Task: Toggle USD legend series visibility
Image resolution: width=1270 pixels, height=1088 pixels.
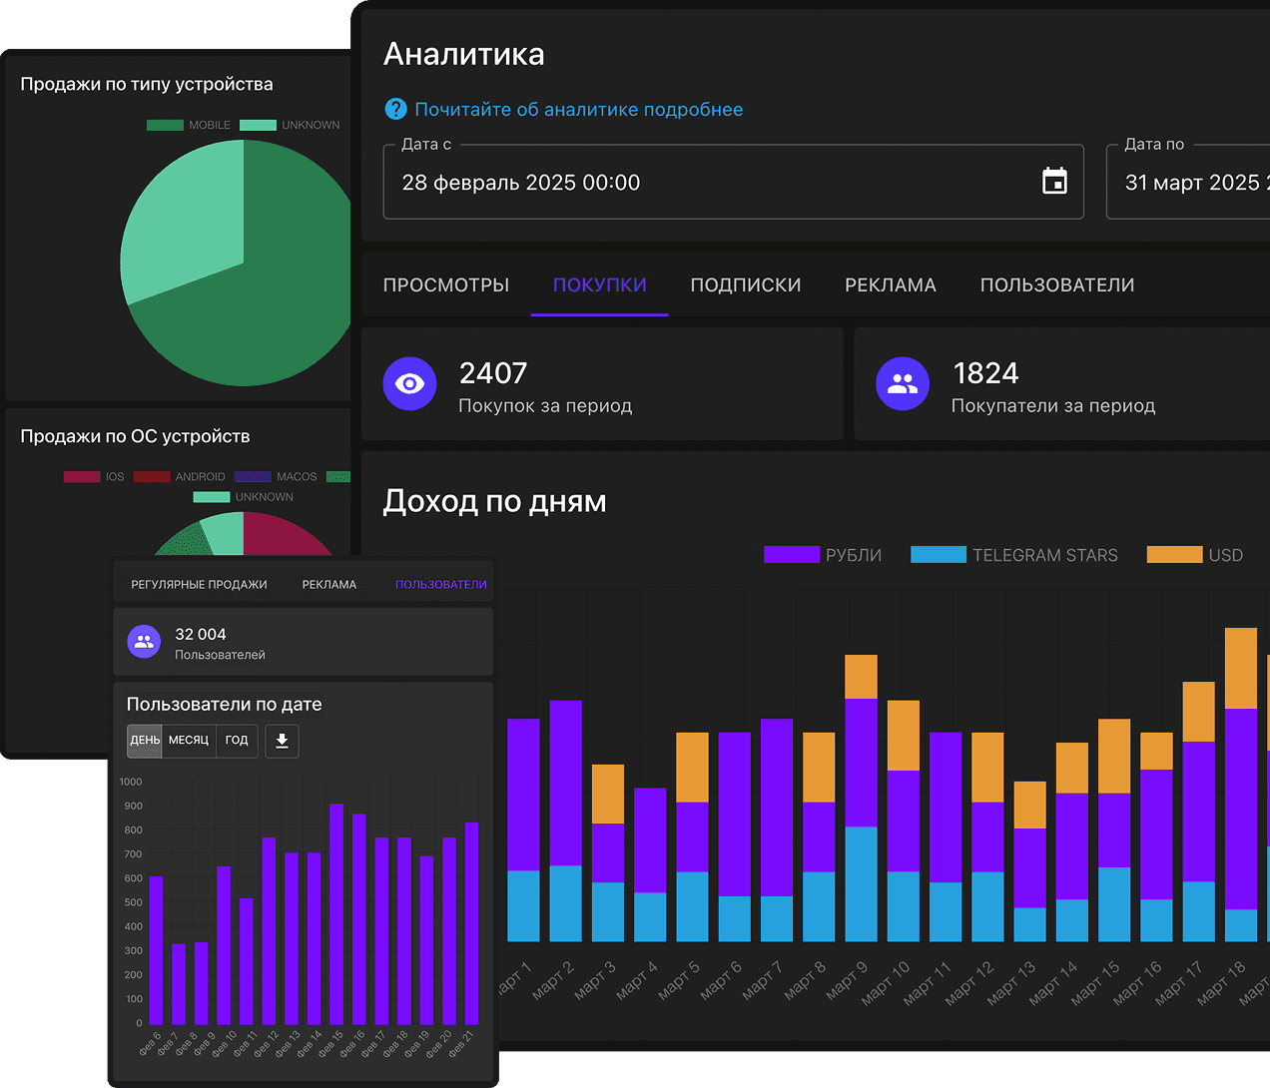Action: point(1195,555)
